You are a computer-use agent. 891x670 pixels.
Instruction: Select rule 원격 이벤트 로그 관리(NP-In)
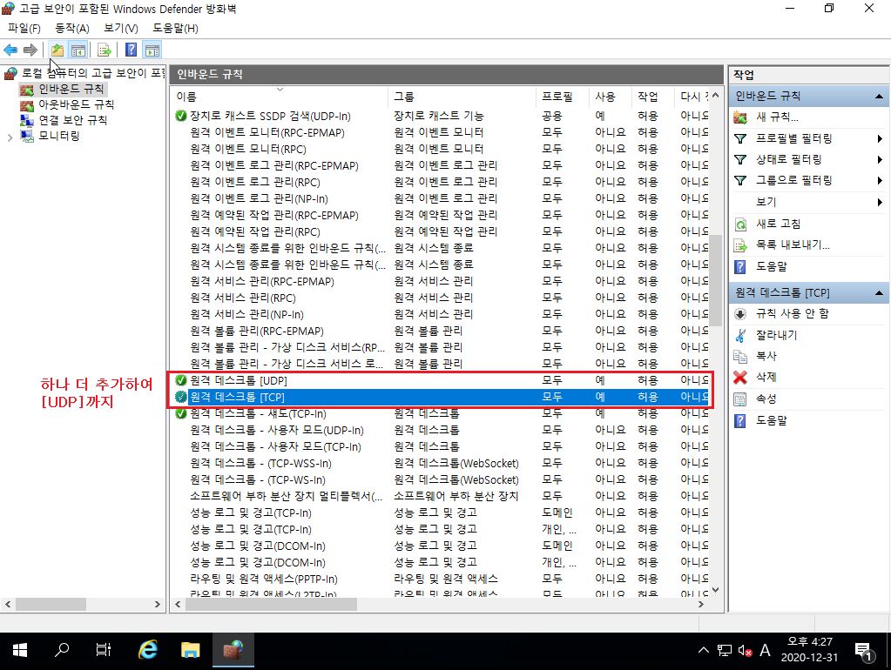pos(441,198)
